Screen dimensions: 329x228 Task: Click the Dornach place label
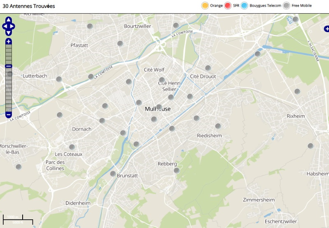(x=81, y=129)
